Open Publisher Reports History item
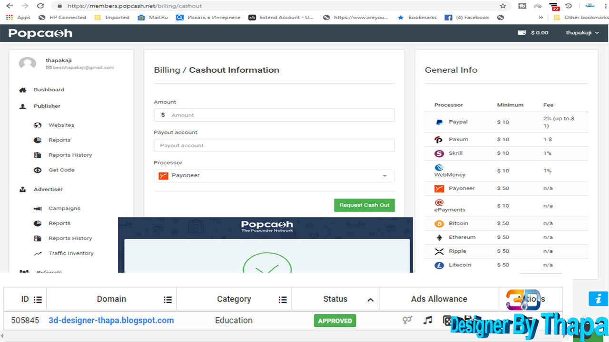609x342 pixels. click(x=70, y=155)
